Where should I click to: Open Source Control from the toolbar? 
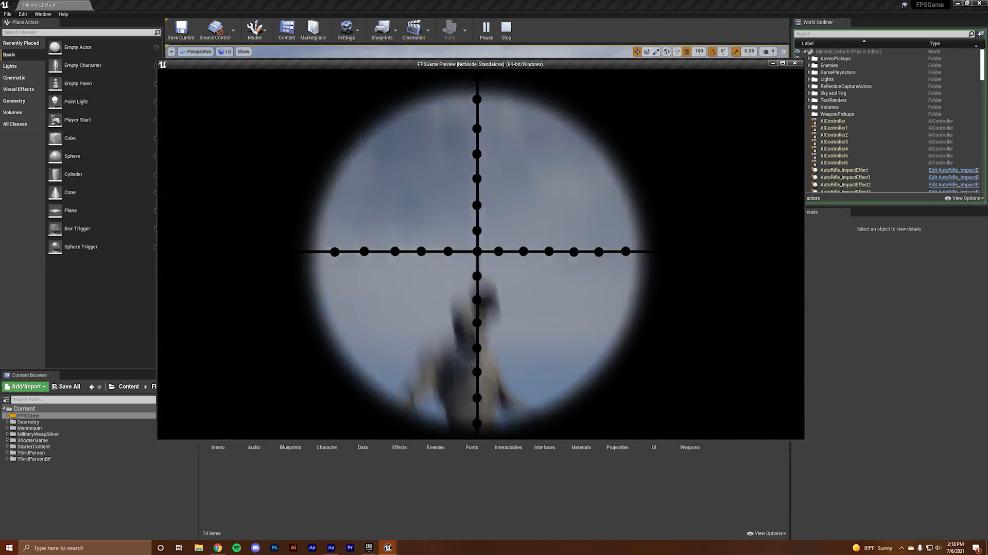click(215, 30)
